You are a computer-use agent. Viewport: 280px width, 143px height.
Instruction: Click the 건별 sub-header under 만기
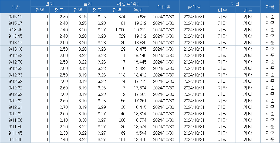point(40,10)
